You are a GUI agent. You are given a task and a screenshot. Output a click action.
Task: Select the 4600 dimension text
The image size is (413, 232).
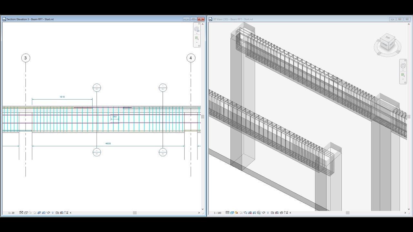pyautogui.click(x=108, y=143)
